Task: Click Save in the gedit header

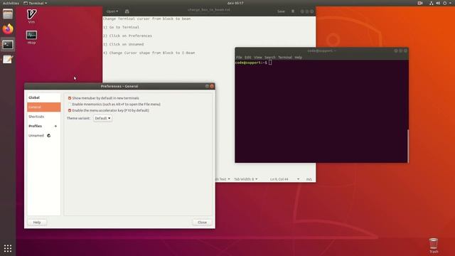Action: tap(281, 11)
